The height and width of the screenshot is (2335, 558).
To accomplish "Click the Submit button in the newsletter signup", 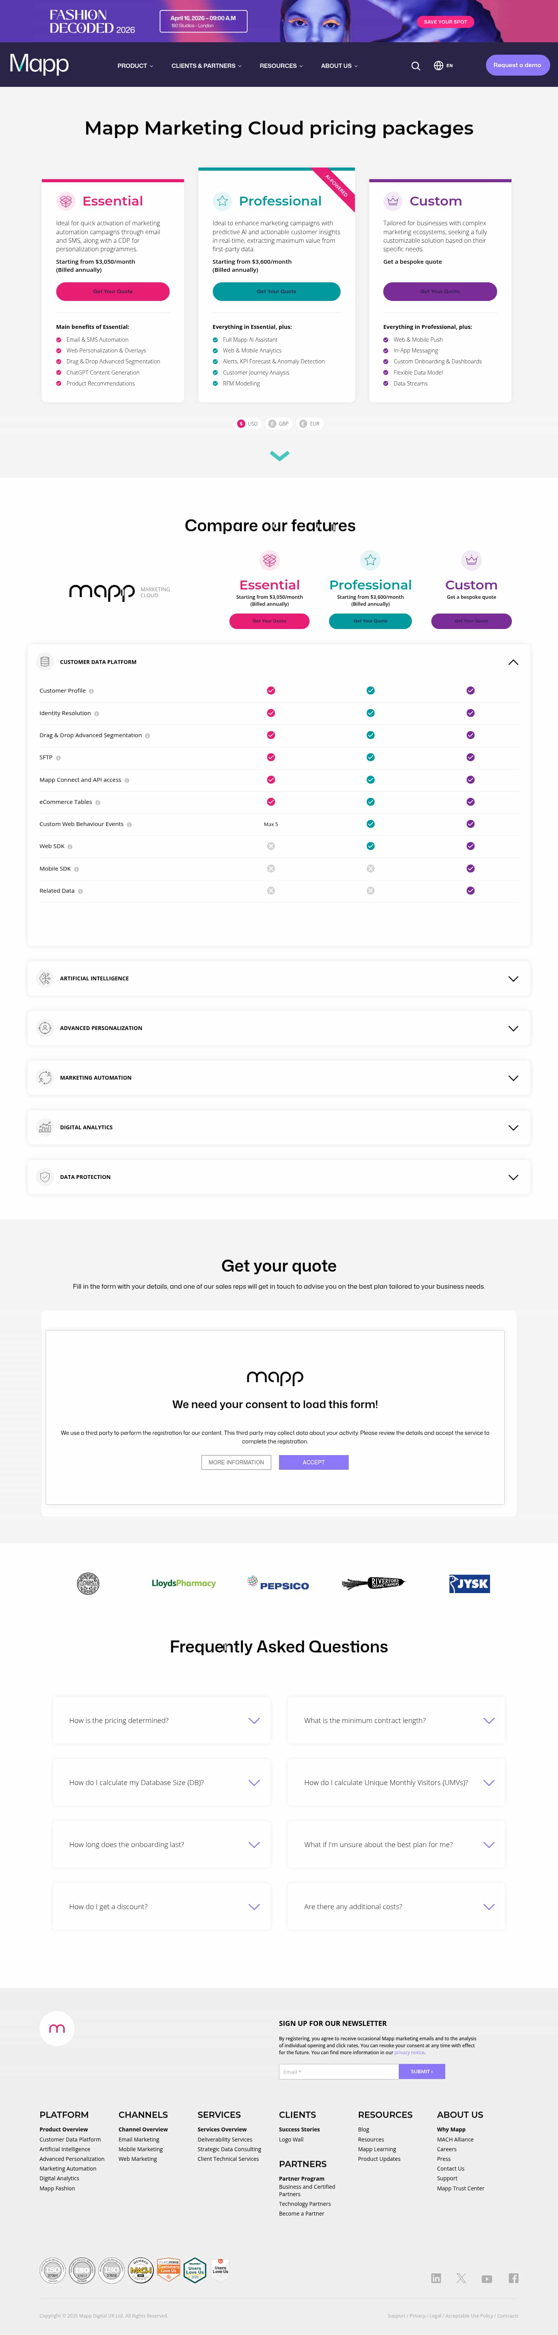I will (421, 2071).
